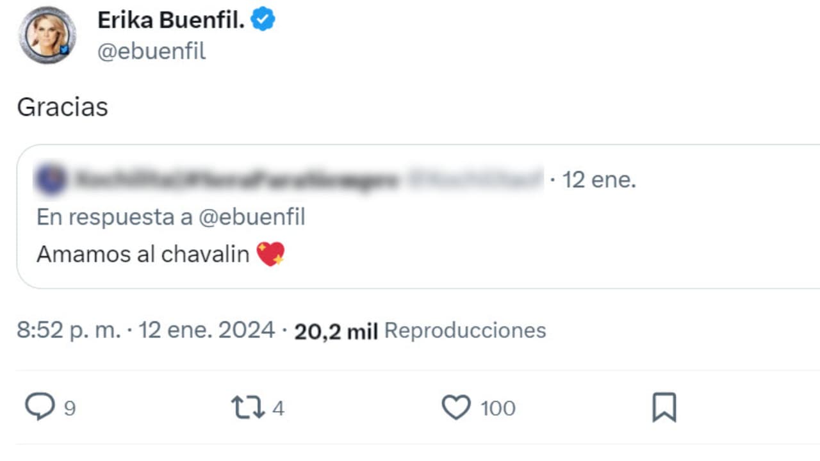This screenshot has height=461, width=820.
Task: Click the blue verified badge next to Erika Buenfil
Action: click(x=263, y=19)
